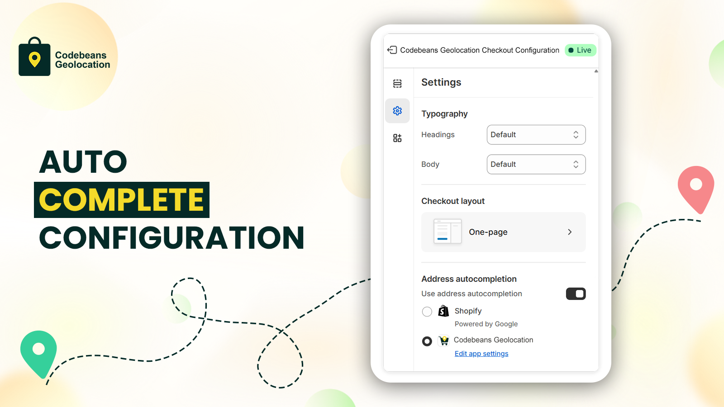The width and height of the screenshot is (724, 407).
Task: Click the Live status badge
Action: [580, 50]
